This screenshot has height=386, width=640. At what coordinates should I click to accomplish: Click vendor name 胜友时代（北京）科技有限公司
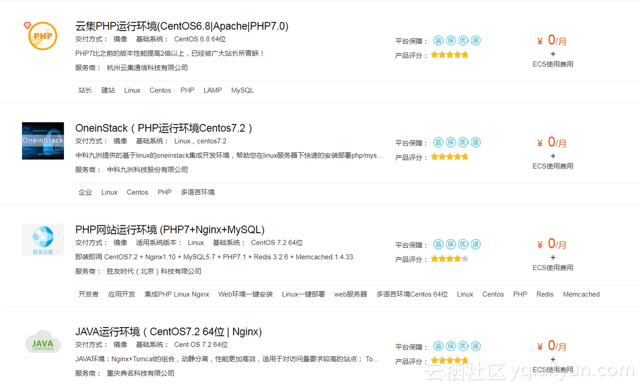tap(154, 271)
